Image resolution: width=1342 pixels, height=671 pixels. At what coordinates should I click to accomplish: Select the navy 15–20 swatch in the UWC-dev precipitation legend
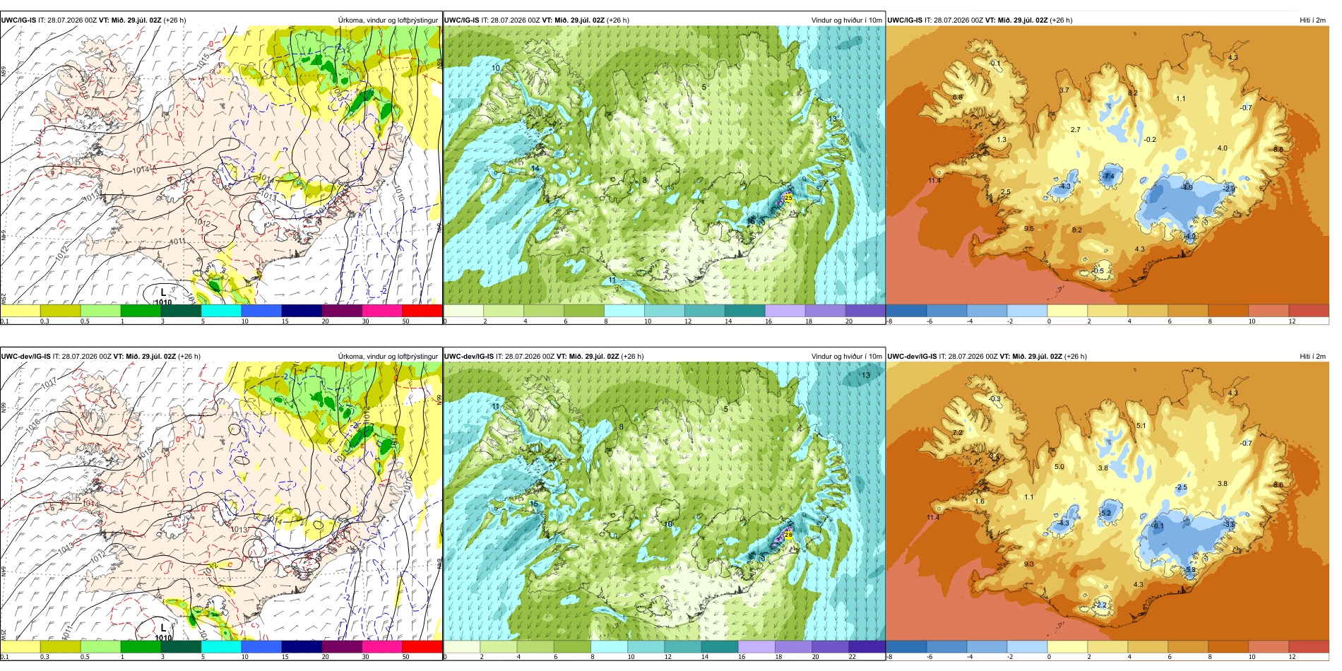[x=302, y=646]
